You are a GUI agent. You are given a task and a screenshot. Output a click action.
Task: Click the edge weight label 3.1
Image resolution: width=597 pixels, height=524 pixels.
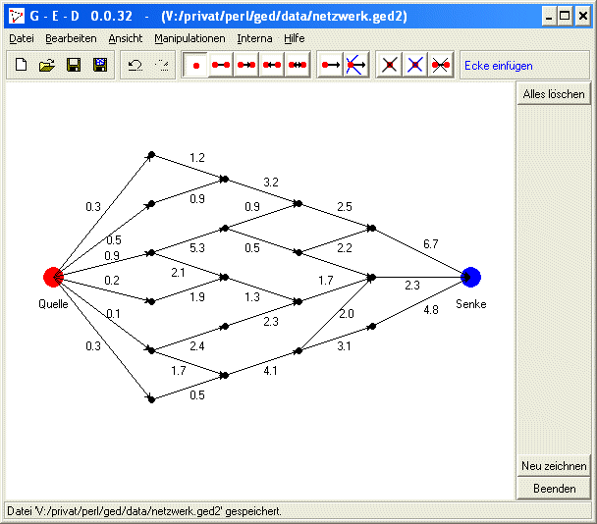click(x=344, y=346)
